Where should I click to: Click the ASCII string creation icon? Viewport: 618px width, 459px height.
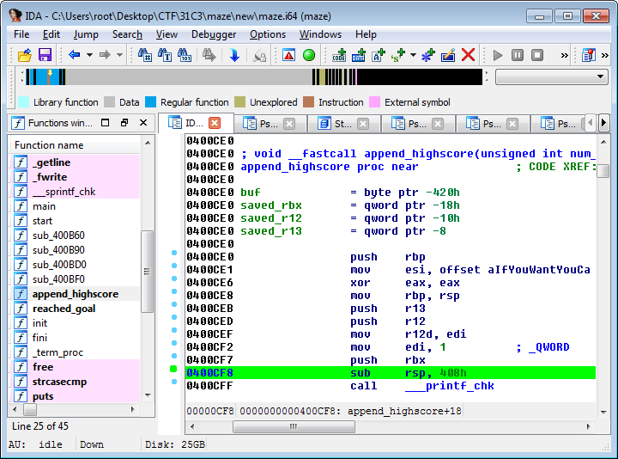pos(379,55)
